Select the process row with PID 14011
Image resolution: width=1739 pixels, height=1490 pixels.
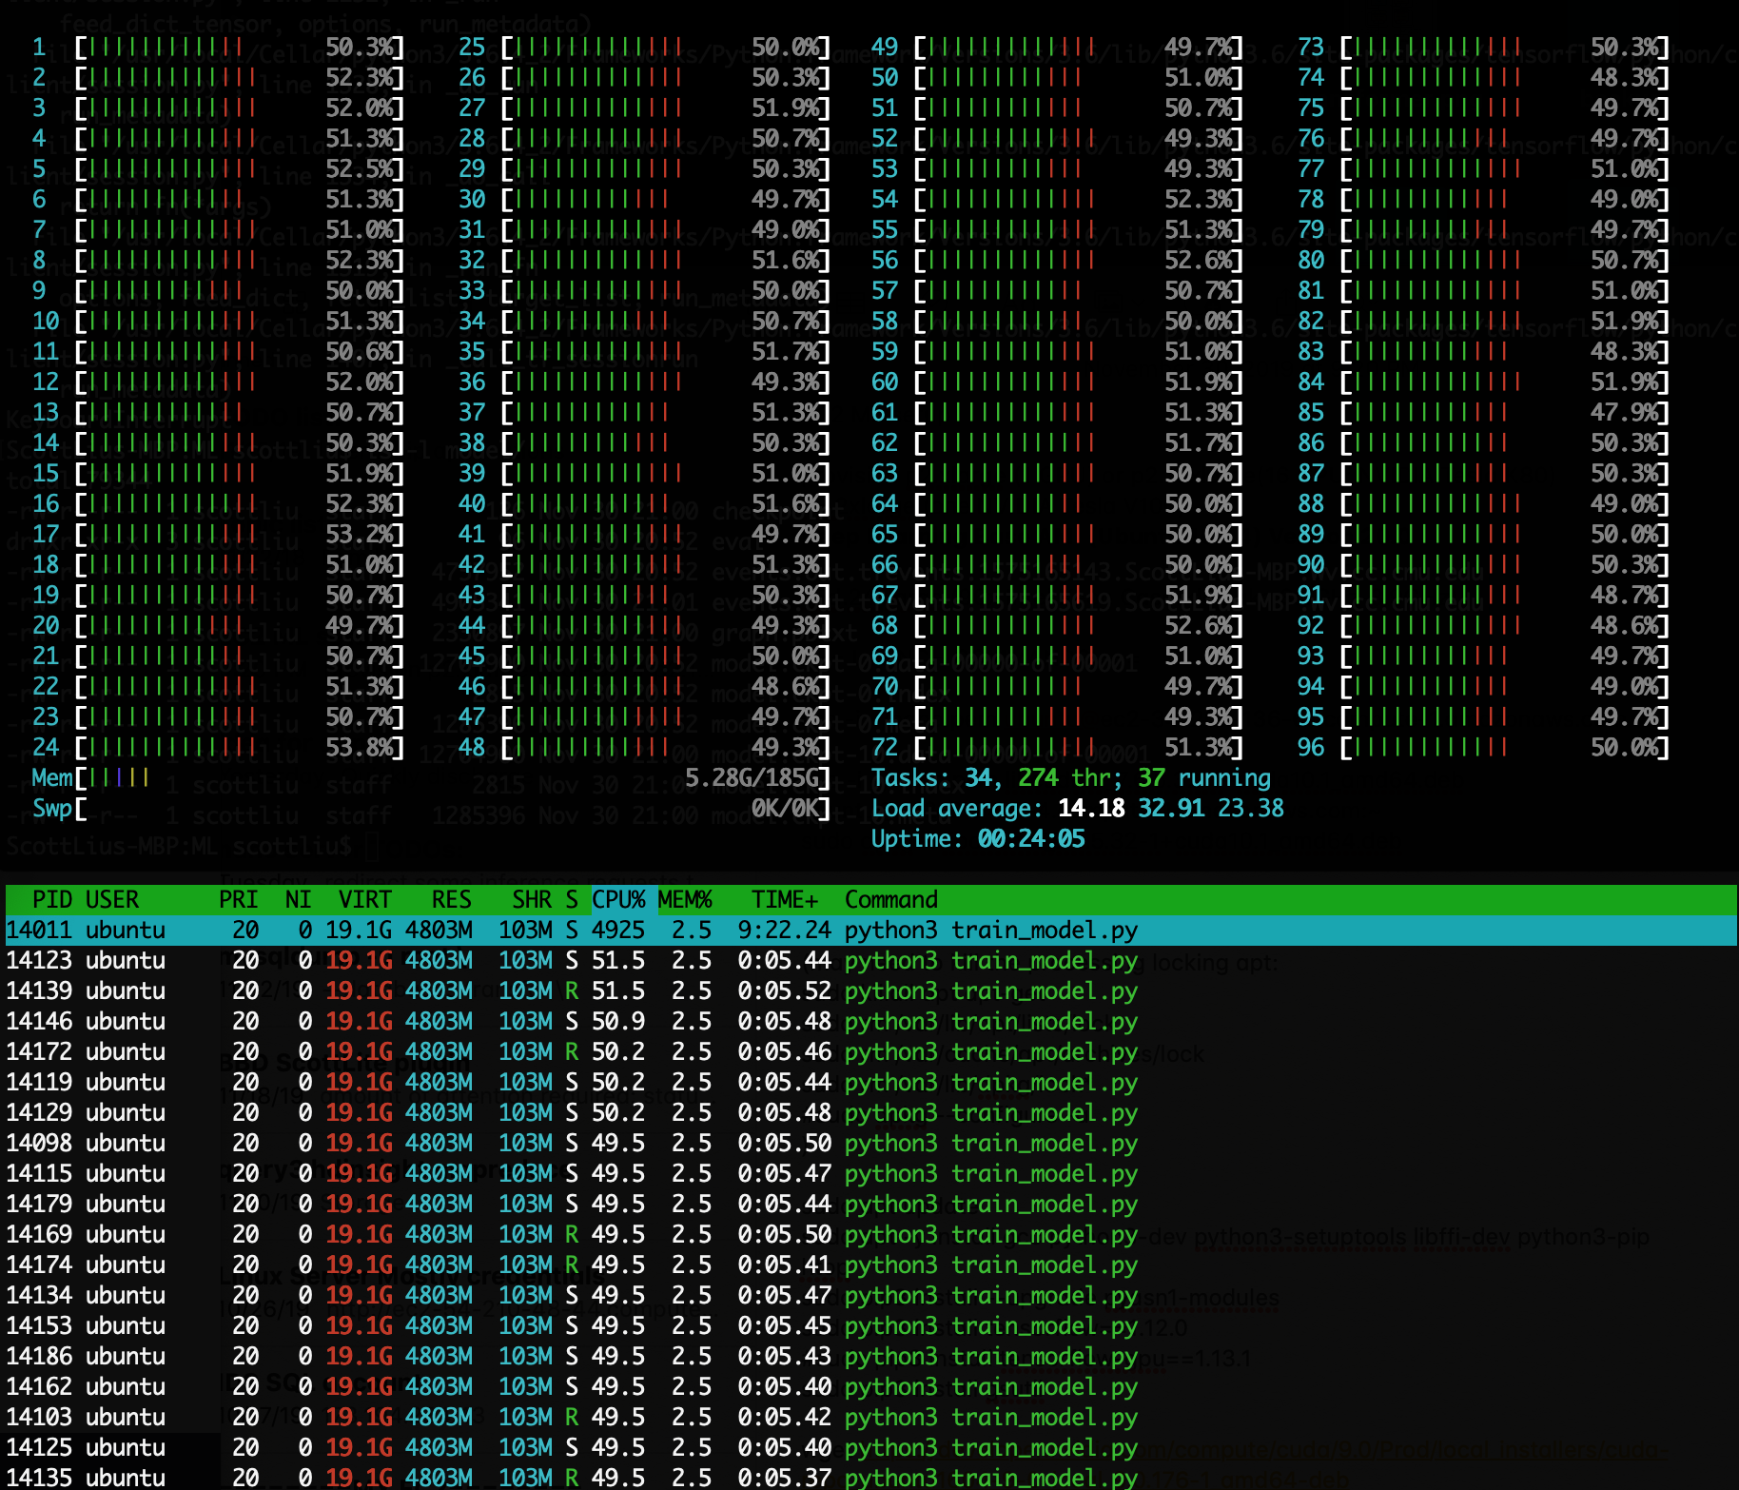click(869, 930)
